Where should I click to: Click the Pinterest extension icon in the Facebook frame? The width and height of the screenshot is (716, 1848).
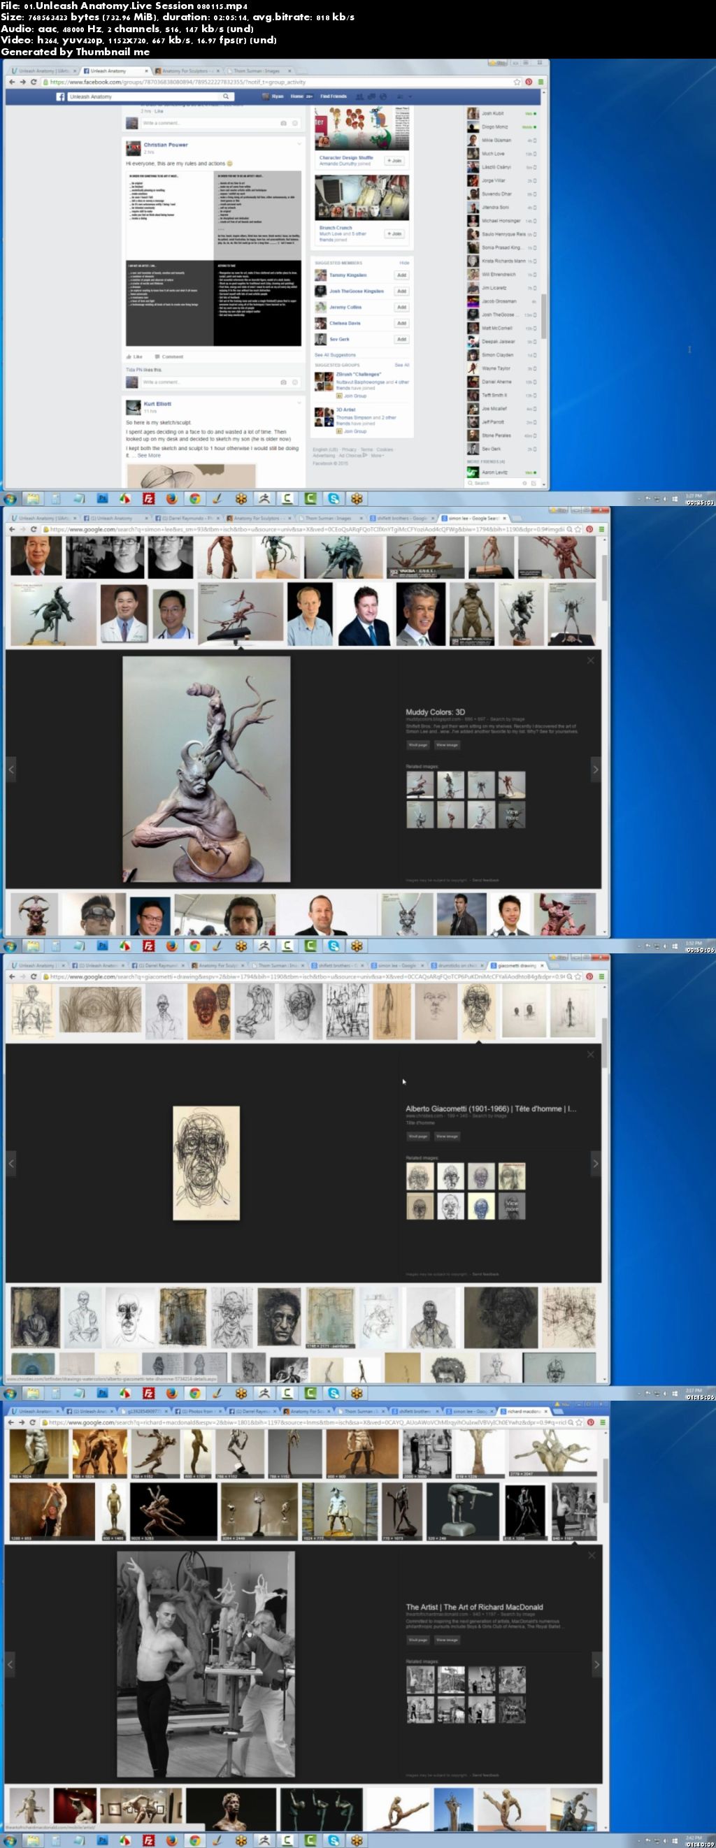point(529,82)
